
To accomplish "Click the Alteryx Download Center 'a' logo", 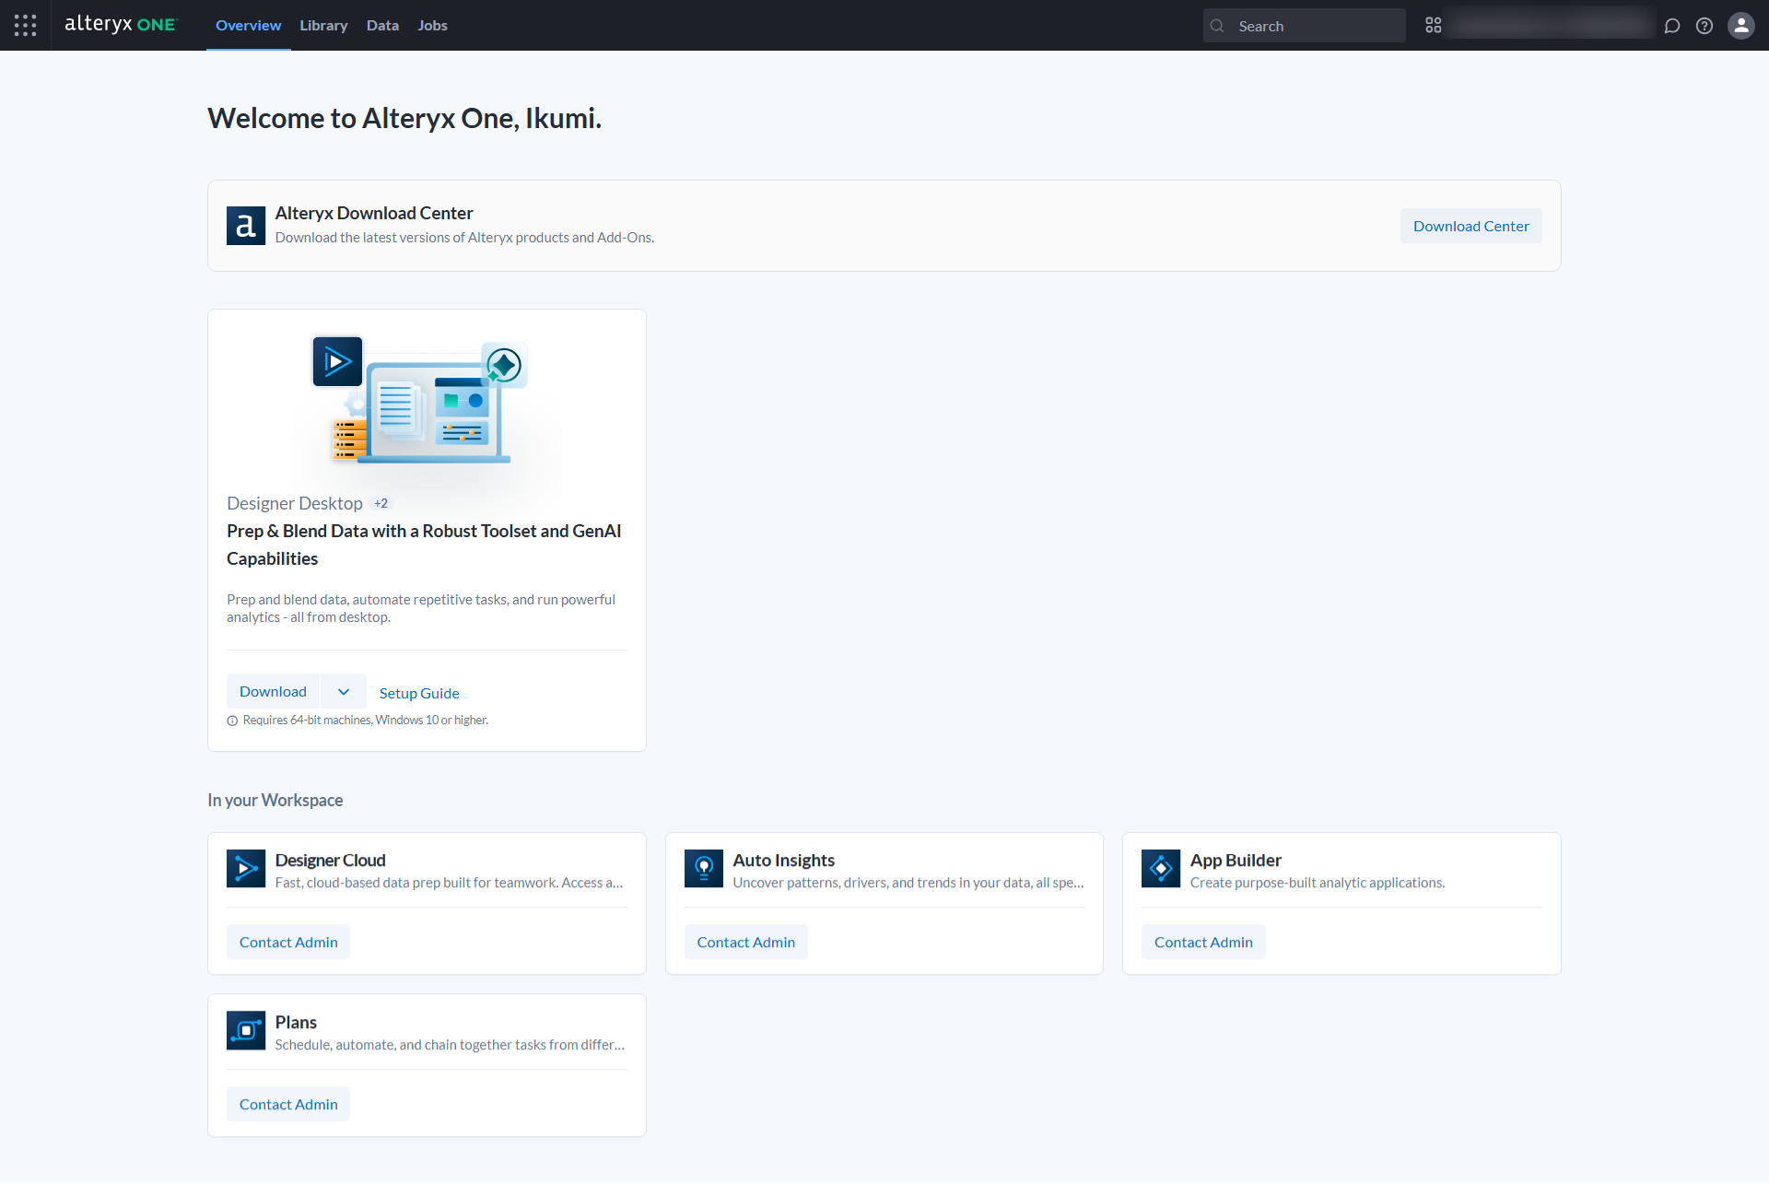I will (x=246, y=226).
